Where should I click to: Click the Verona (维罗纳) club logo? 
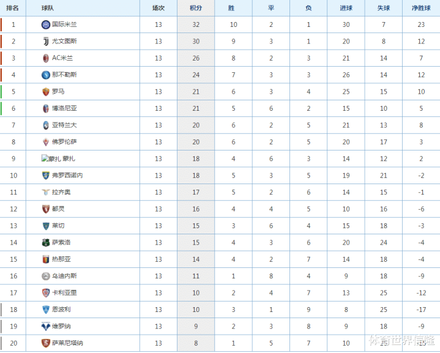click(x=46, y=326)
